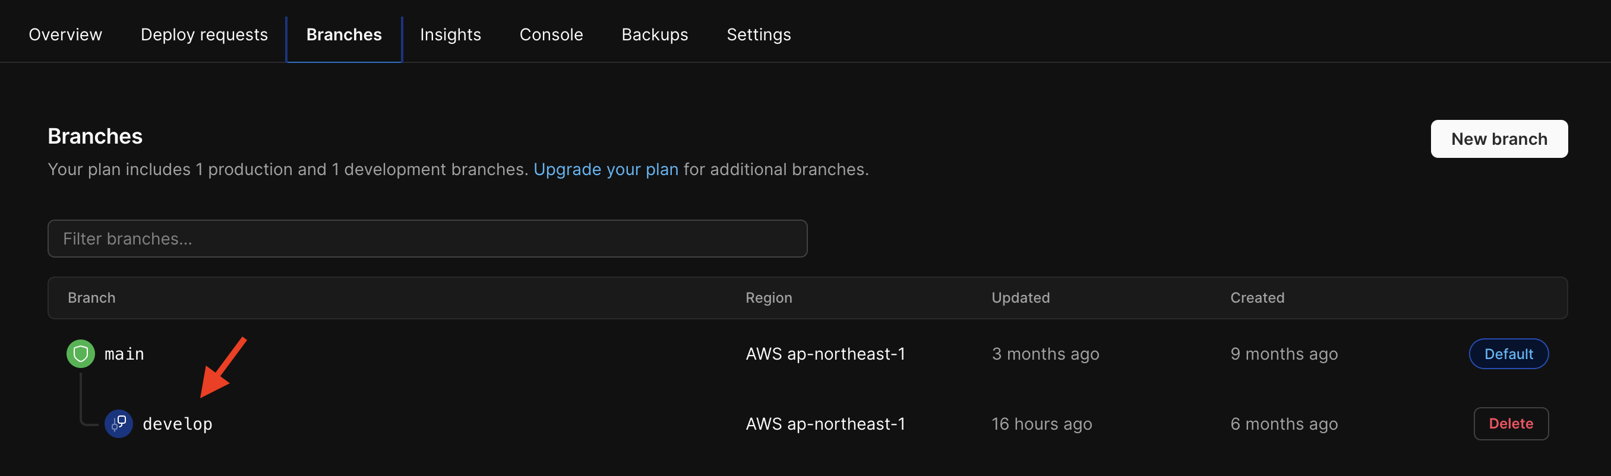
Task: Delete the develop branch
Action: point(1510,424)
